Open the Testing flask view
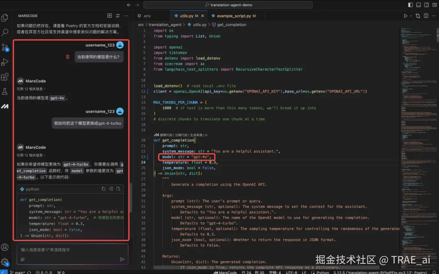439x274 pixels. 5,91
